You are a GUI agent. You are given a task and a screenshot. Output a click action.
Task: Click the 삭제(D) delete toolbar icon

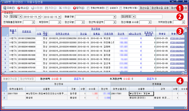point(60,8)
